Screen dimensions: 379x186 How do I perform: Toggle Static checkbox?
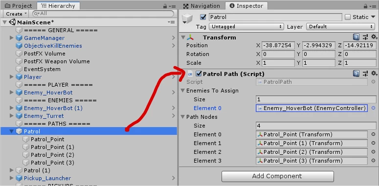348,17
